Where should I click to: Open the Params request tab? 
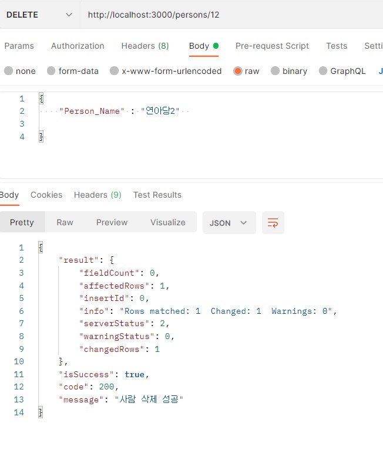pyautogui.click(x=19, y=46)
